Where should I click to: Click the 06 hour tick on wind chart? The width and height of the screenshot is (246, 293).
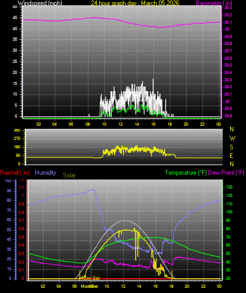point(71,124)
